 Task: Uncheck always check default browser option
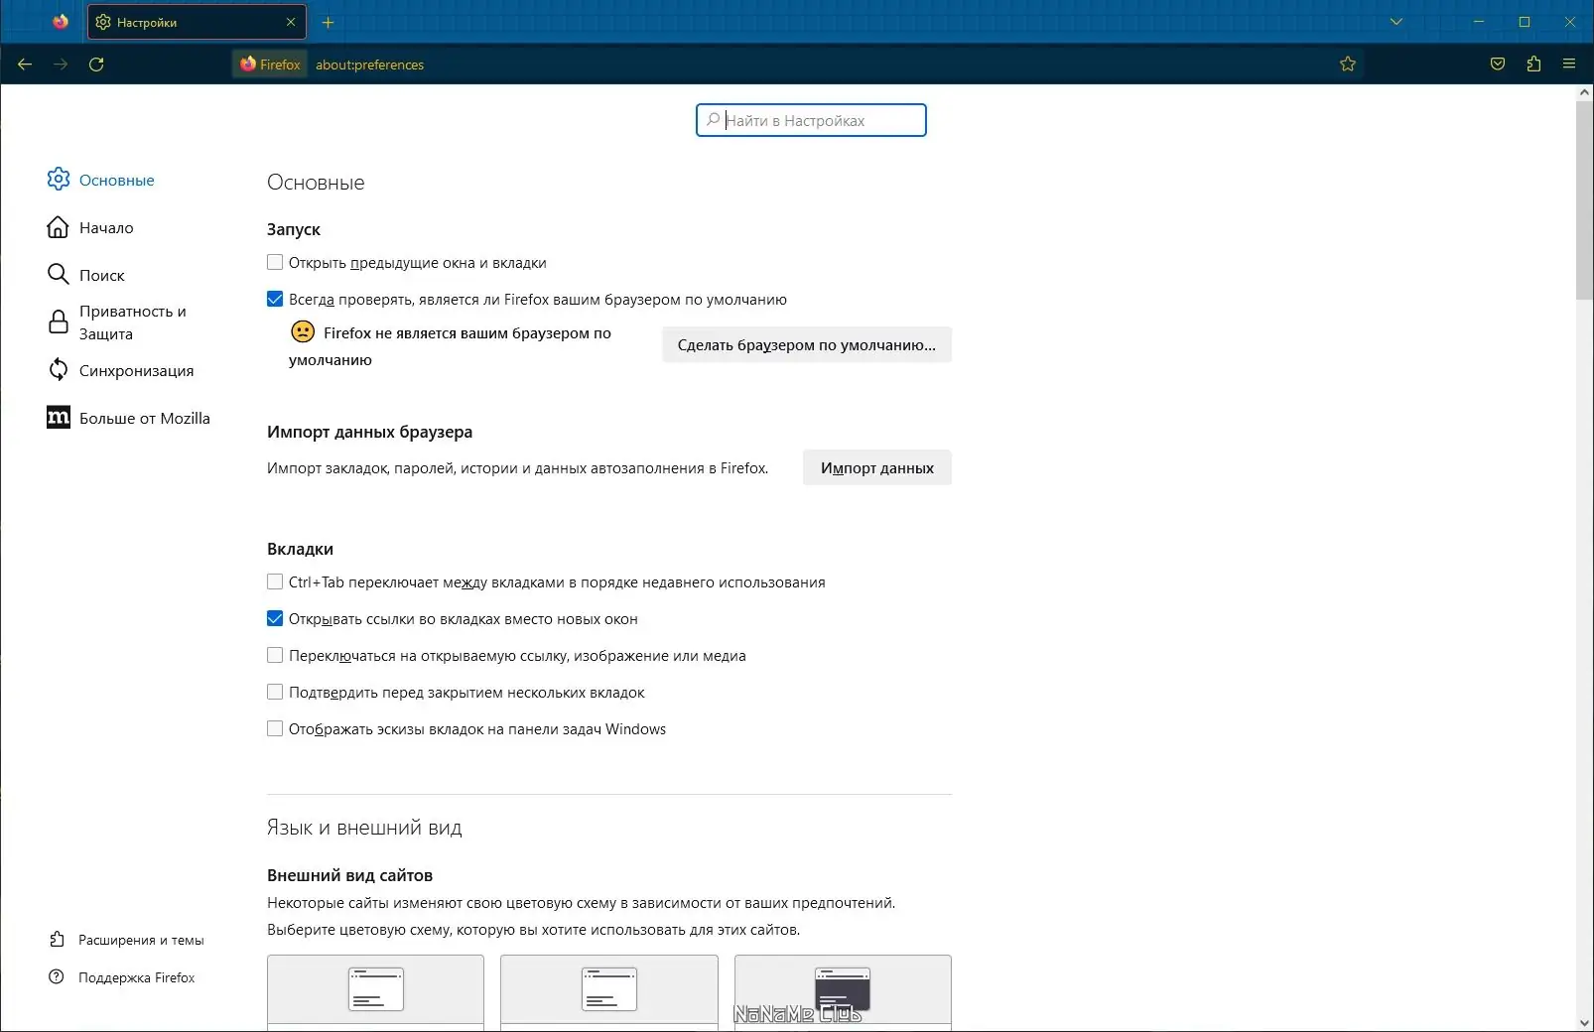(275, 299)
